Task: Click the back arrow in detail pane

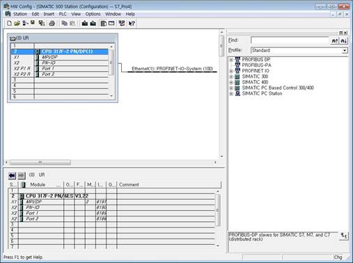Action: pos(12,175)
